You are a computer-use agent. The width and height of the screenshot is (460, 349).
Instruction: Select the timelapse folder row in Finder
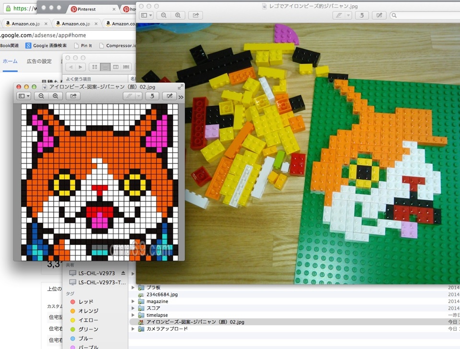[x=294, y=315]
